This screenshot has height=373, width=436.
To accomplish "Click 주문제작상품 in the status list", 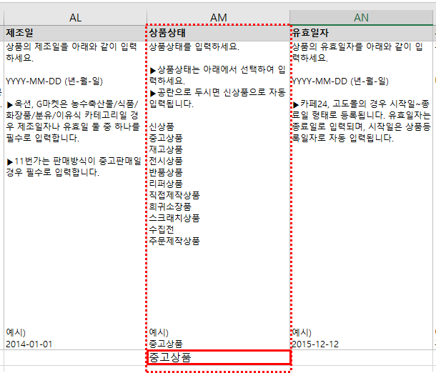I will pos(174,241).
